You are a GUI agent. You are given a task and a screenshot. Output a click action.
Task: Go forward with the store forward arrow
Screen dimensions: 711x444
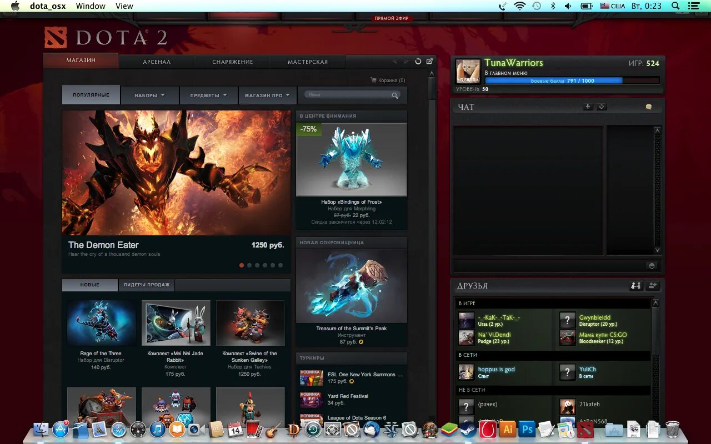click(x=406, y=62)
